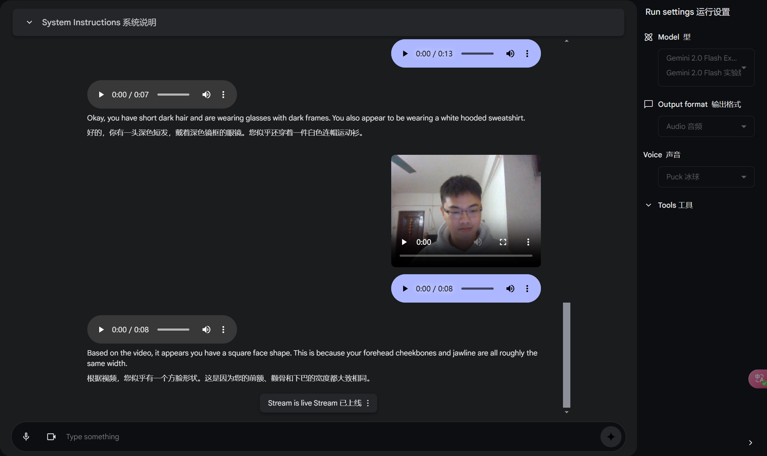The width and height of the screenshot is (767, 456).
Task: Open Stream is live options menu
Action: click(x=368, y=403)
